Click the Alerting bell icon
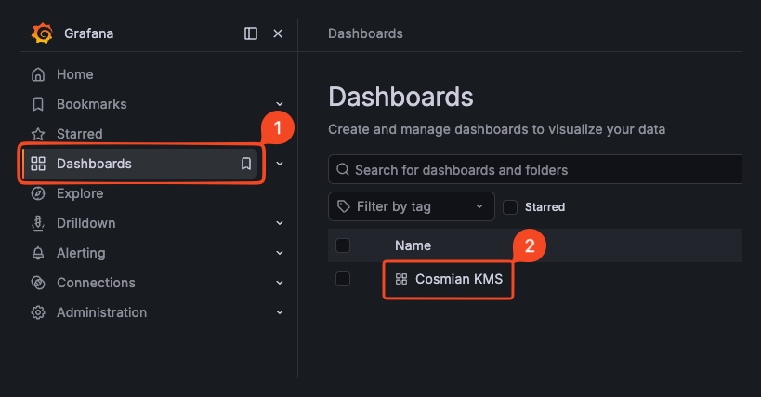The image size is (761, 397). [x=38, y=253]
